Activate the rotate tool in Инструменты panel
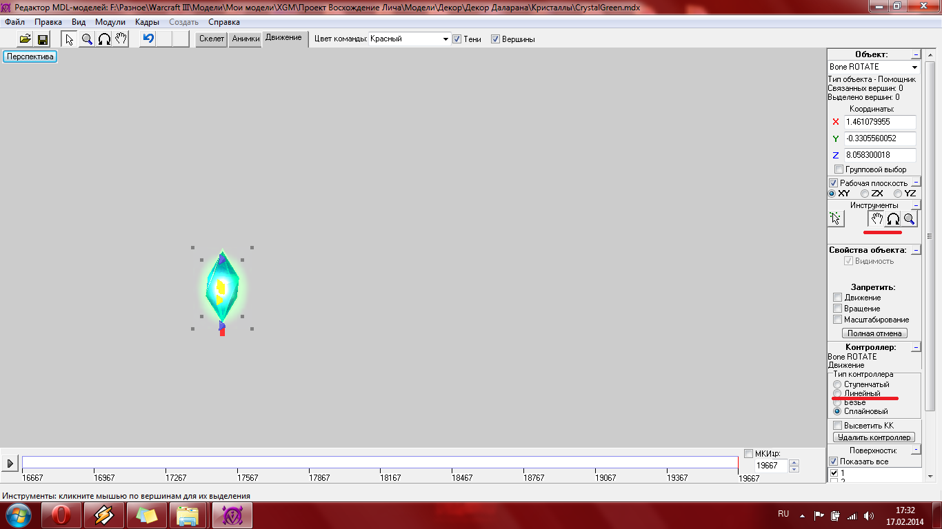942x529 pixels. [x=893, y=219]
